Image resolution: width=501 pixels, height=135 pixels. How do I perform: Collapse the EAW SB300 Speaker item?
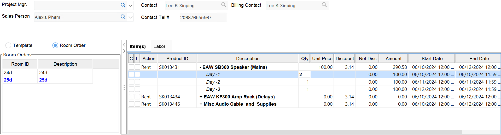point(200,67)
